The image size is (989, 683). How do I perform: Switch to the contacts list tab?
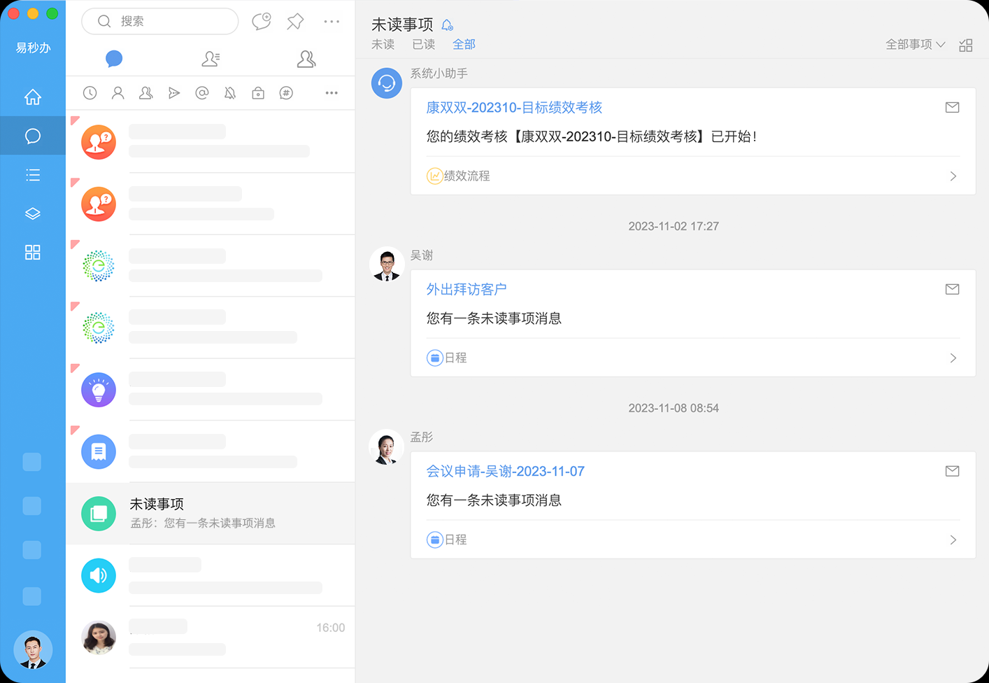click(x=211, y=59)
